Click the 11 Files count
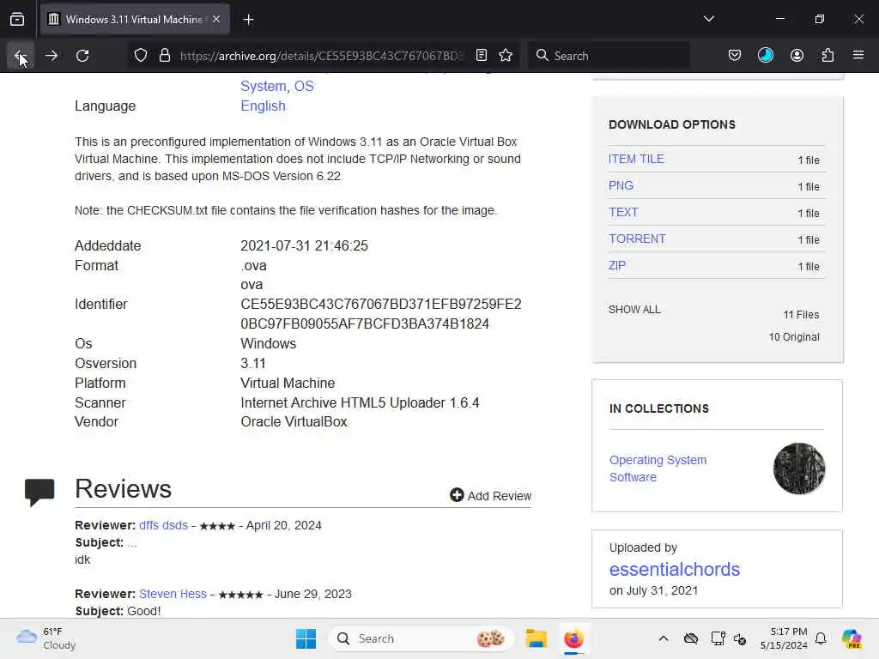 click(801, 315)
